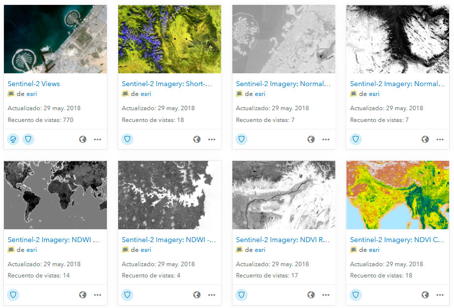Expand more options on the NDVI R… card
This screenshot has height=308, width=454.
326,295
